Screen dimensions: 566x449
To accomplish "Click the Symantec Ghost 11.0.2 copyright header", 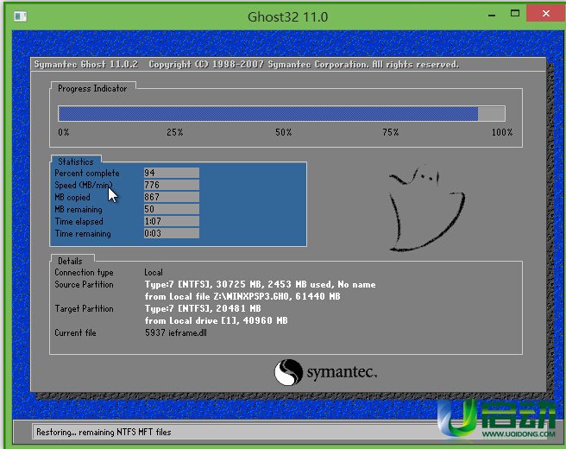I will point(246,65).
